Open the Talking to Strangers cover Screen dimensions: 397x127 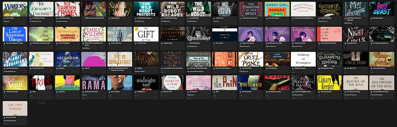pos(303,59)
